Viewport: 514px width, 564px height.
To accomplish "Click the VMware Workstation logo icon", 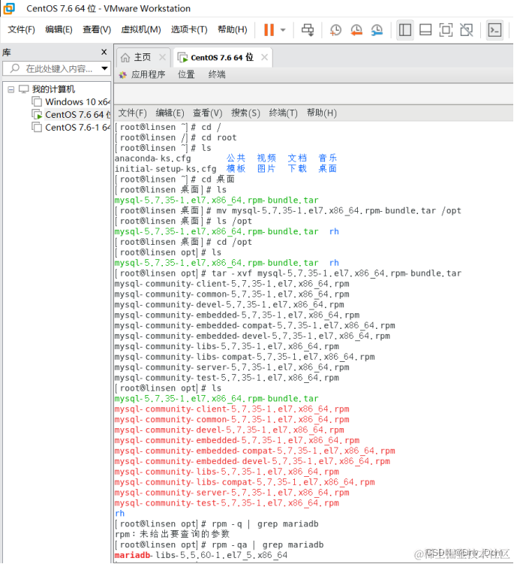I will pyautogui.click(x=8, y=8).
